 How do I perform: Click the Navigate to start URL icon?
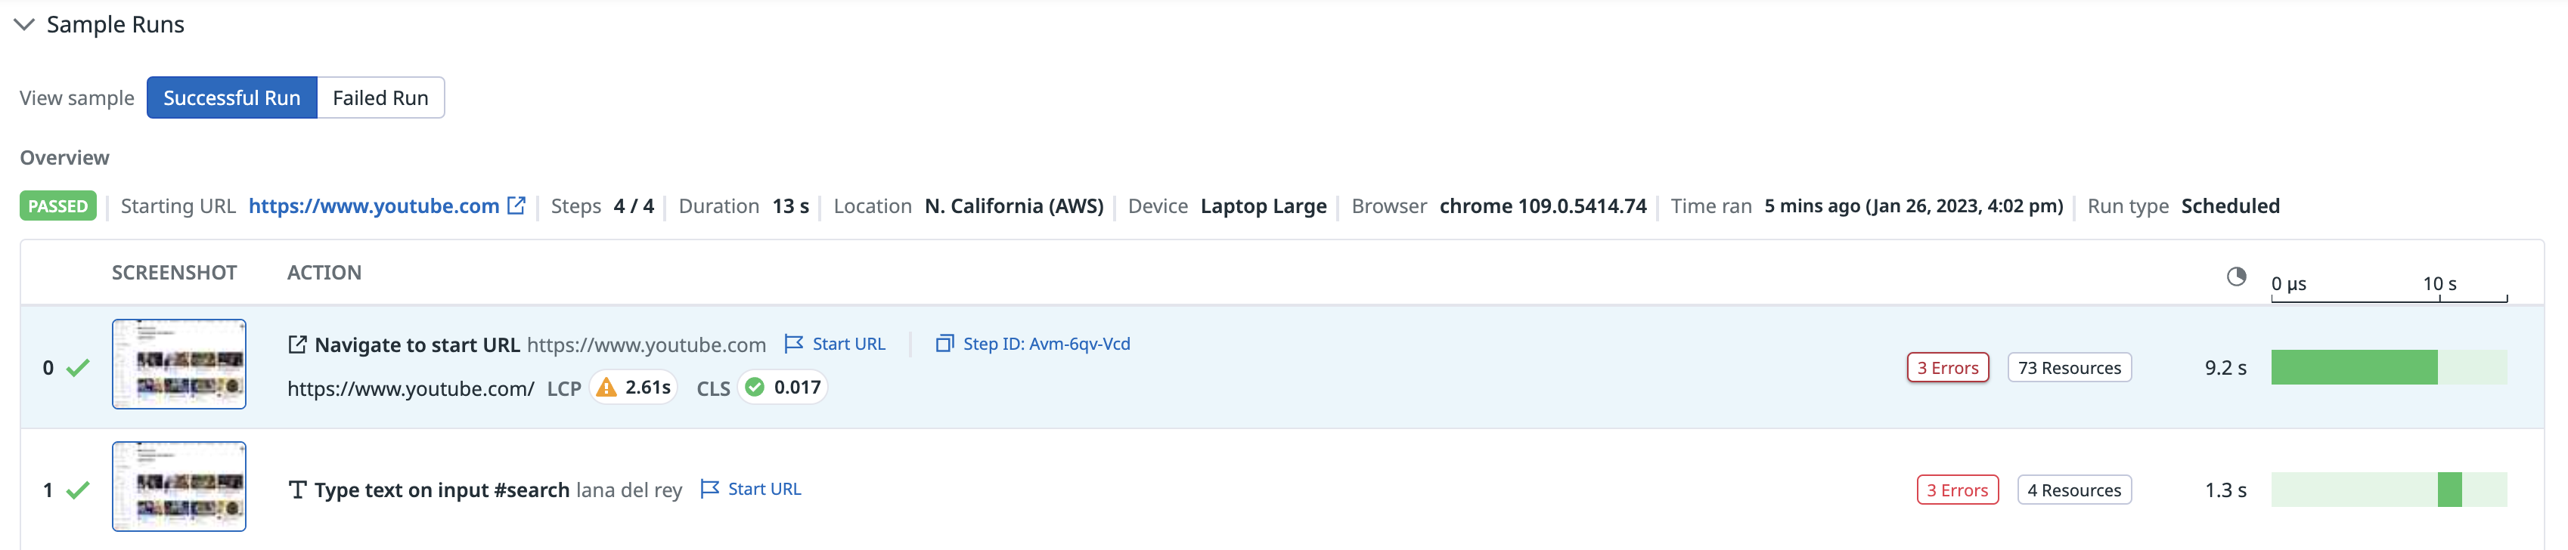tap(297, 345)
